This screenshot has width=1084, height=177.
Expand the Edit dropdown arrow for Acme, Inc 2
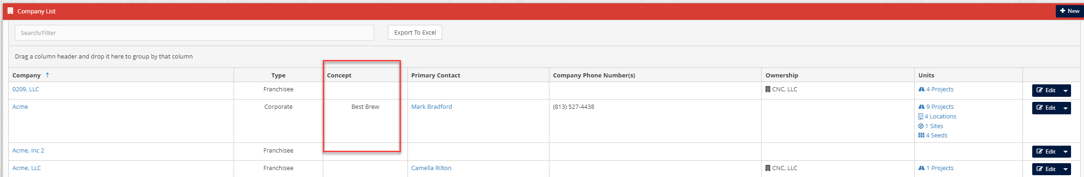(x=1066, y=152)
